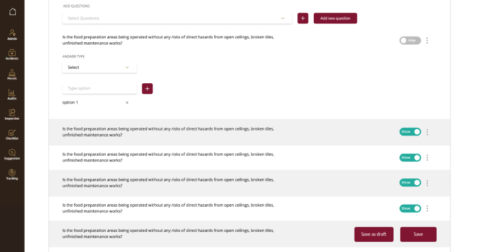Click the home icon in sidebar
Screen dimensions: 482x252
(13, 11)
